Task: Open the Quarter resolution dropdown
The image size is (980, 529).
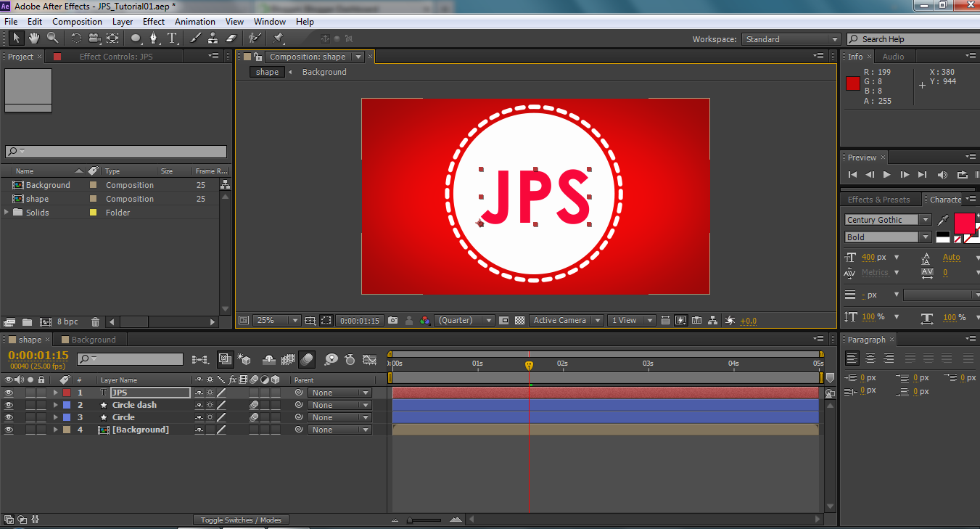Action: coord(464,320)
